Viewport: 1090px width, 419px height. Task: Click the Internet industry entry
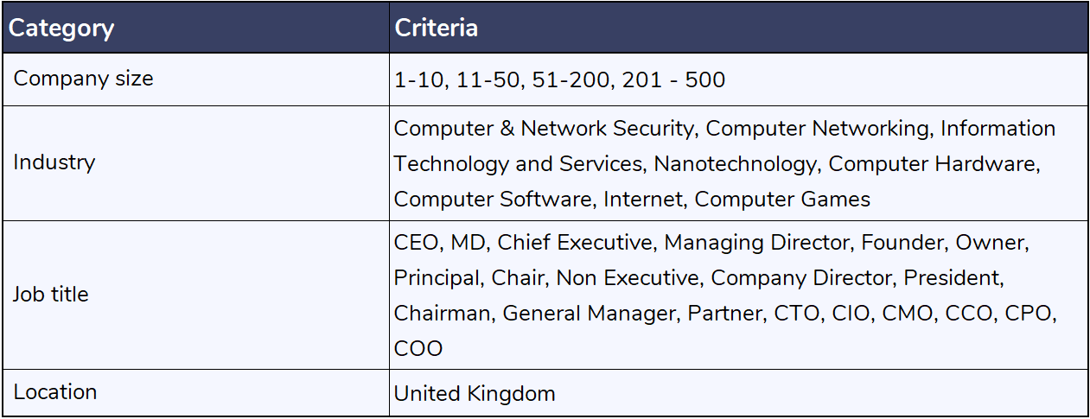(x=641, y=200)
